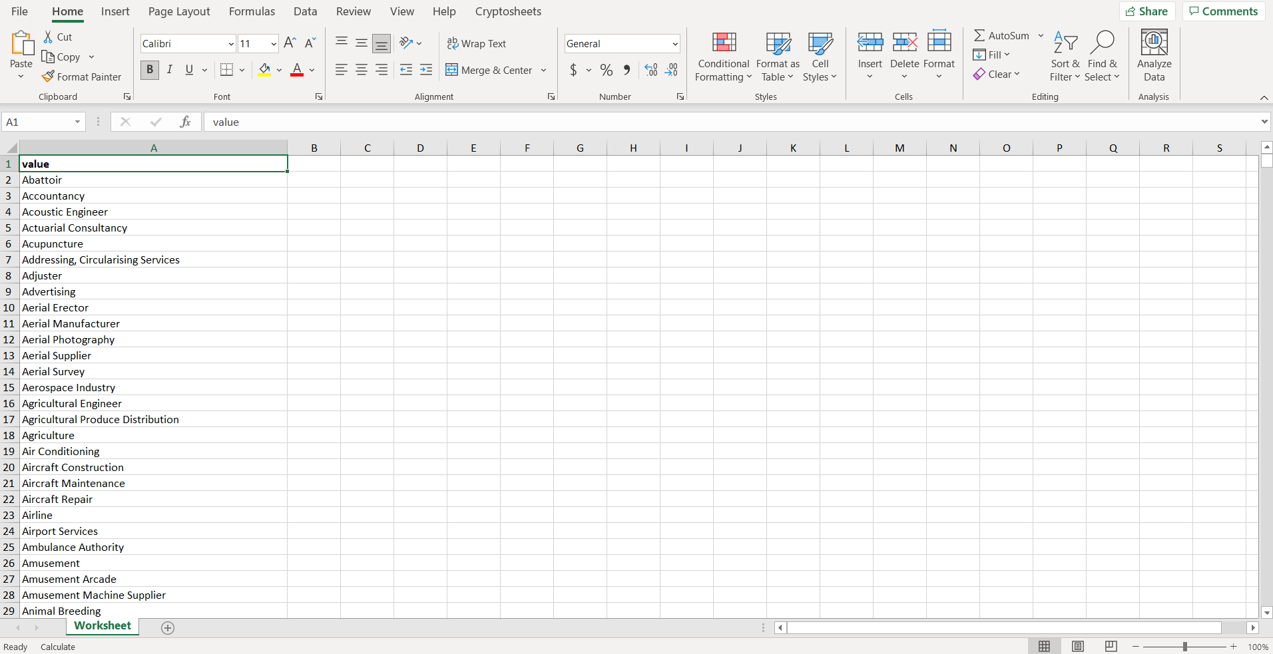Click the Insert Function fx icon
This screenshot has height=654, width=1273.
(x=185, y=122)
